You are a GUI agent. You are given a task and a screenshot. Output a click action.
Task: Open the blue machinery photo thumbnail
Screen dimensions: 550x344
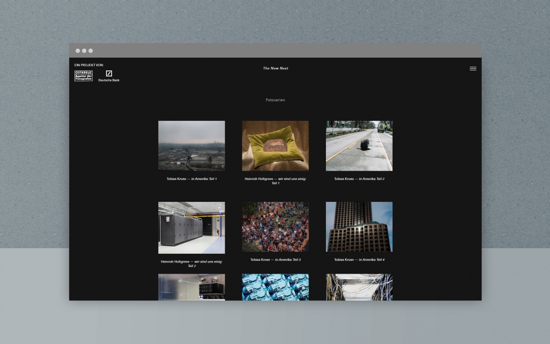tap(276, 287)
